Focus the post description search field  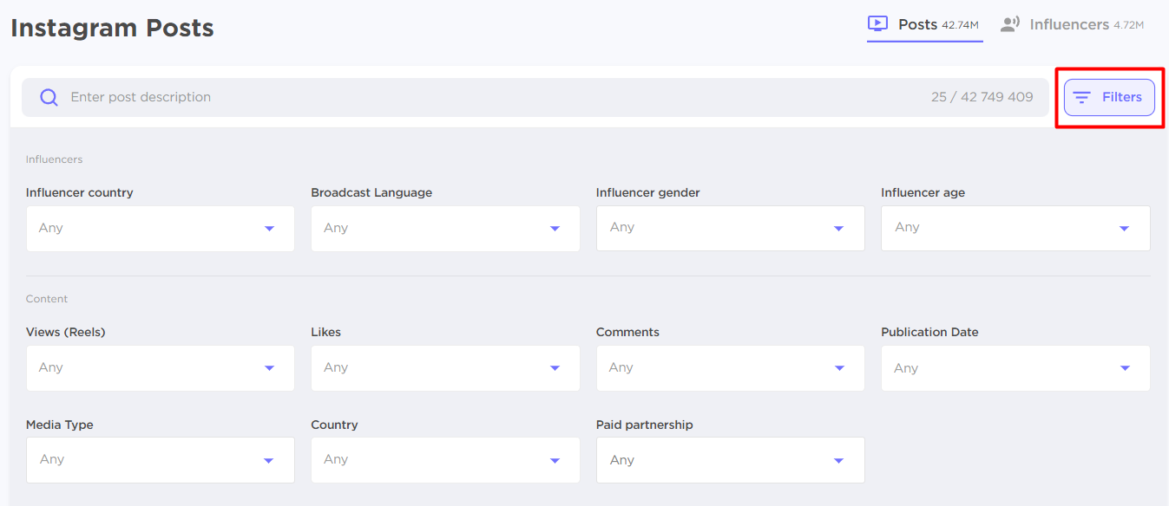click(x=535, y=97)
